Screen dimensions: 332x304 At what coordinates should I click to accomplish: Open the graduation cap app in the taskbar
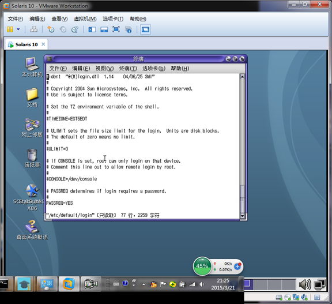[24, 284]
